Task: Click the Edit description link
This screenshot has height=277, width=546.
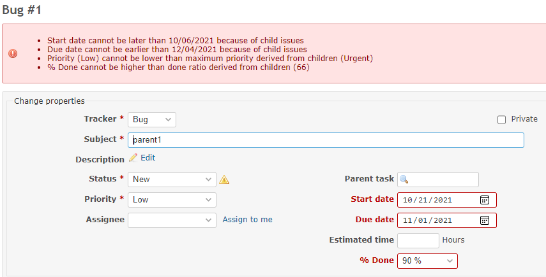Action: pyautogui.click(x=148, y=157)
